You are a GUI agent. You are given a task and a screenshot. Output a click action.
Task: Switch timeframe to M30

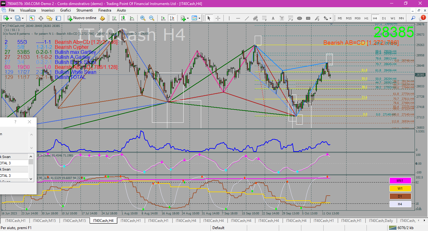click(358, 18)
